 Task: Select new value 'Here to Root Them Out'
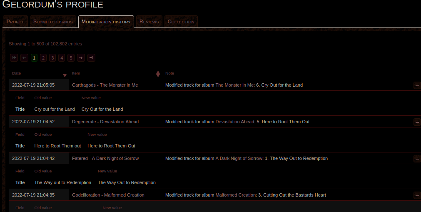112,146
